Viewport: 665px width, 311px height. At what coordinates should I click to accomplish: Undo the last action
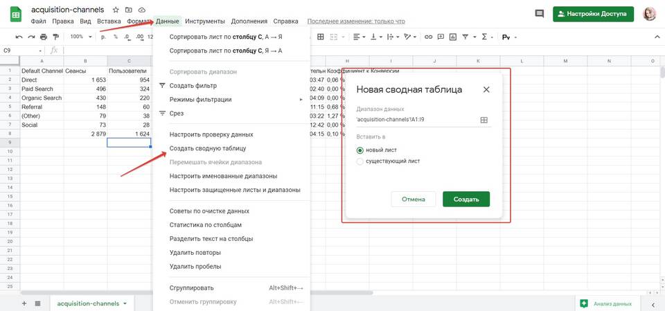point(19,37)
